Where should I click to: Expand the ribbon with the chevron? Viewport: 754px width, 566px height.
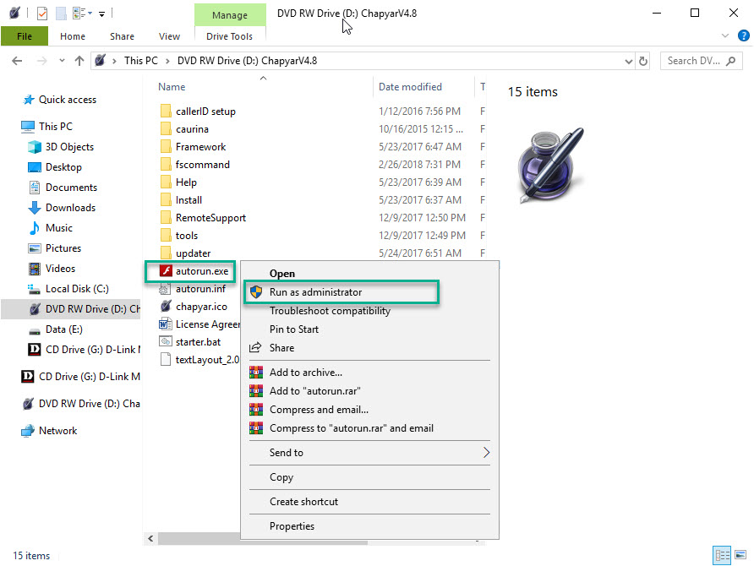pos(725,35)
